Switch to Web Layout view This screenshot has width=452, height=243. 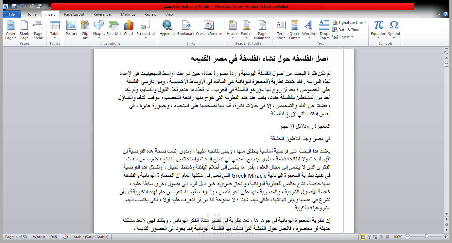pos(375,237)
